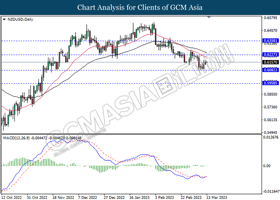
Task: Click the 3 Feb 2023 date label
Action: coord(164,198)
